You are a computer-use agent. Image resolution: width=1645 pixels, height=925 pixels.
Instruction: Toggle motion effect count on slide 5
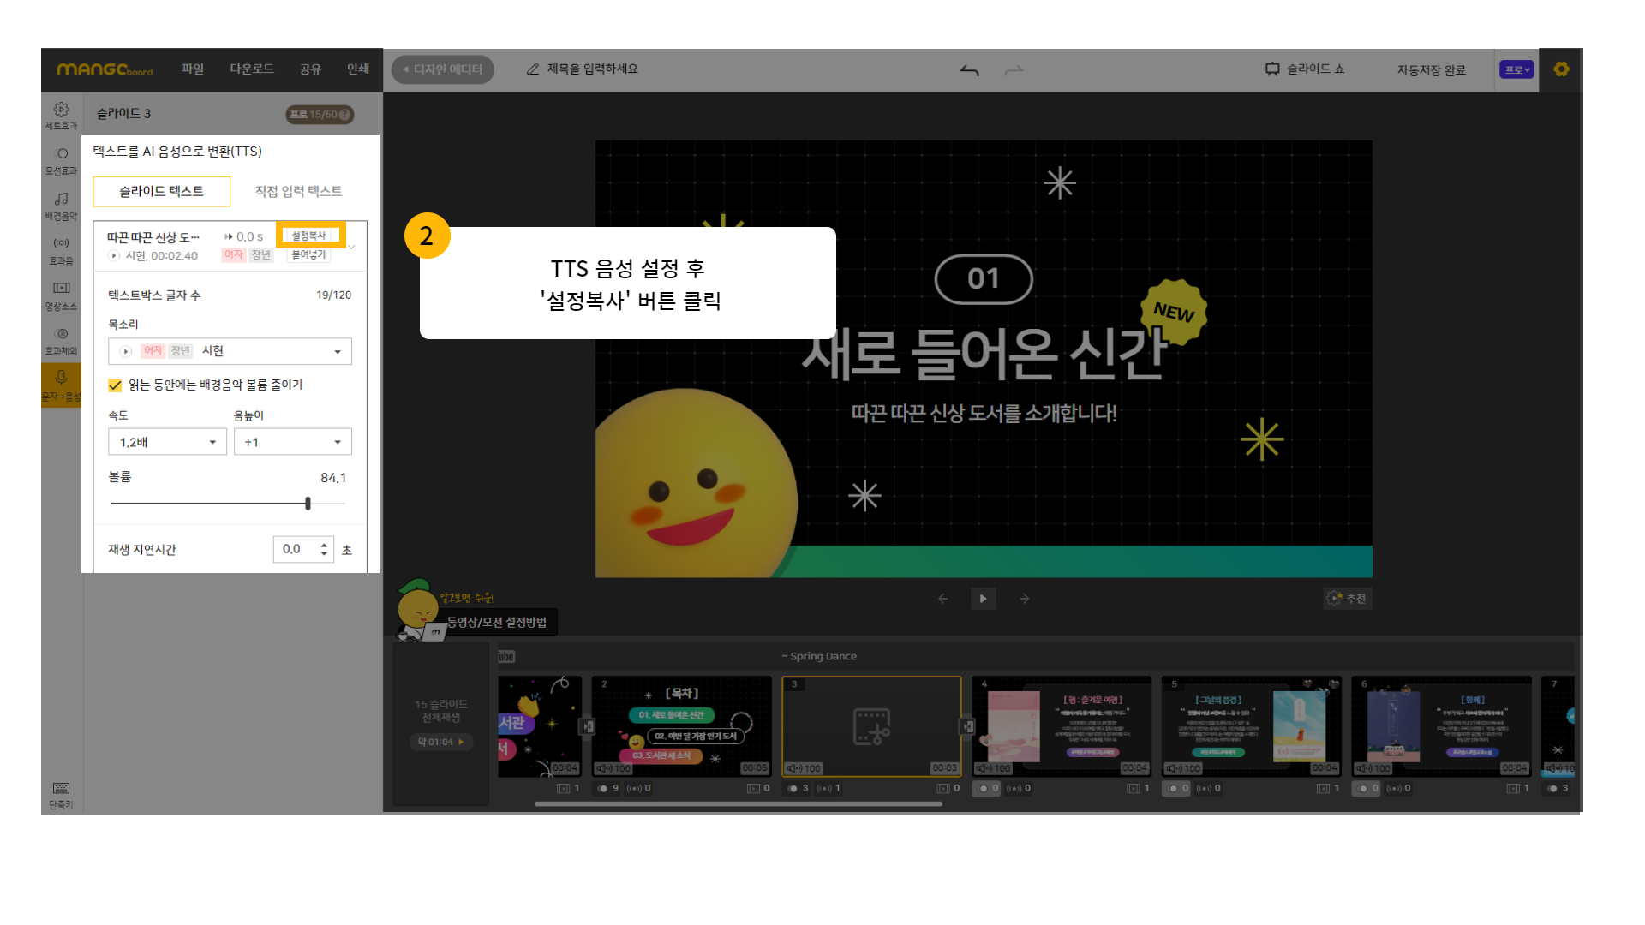pyautogui.click(x=1177, y=788)
